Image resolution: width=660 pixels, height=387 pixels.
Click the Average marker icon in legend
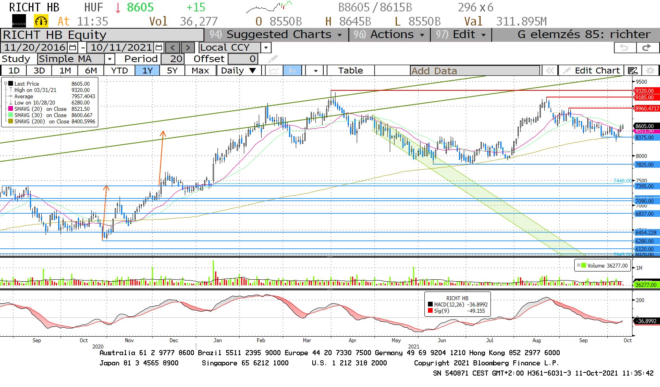pyautogui.click(x=11, y=96)
